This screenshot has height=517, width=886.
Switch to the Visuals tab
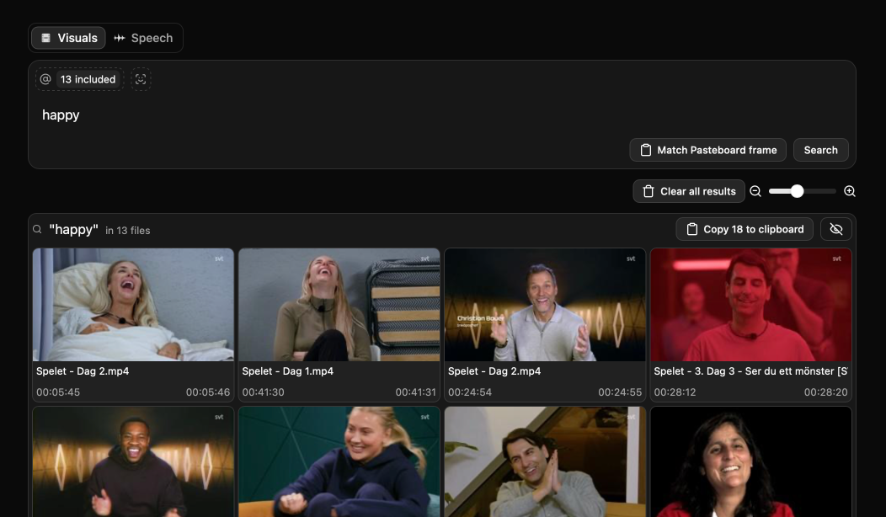pyautogui.click(x=67, y=37)
